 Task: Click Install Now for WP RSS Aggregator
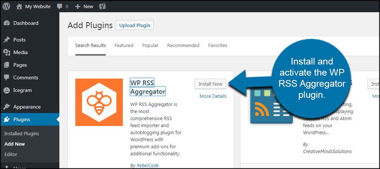click(210, 84)
